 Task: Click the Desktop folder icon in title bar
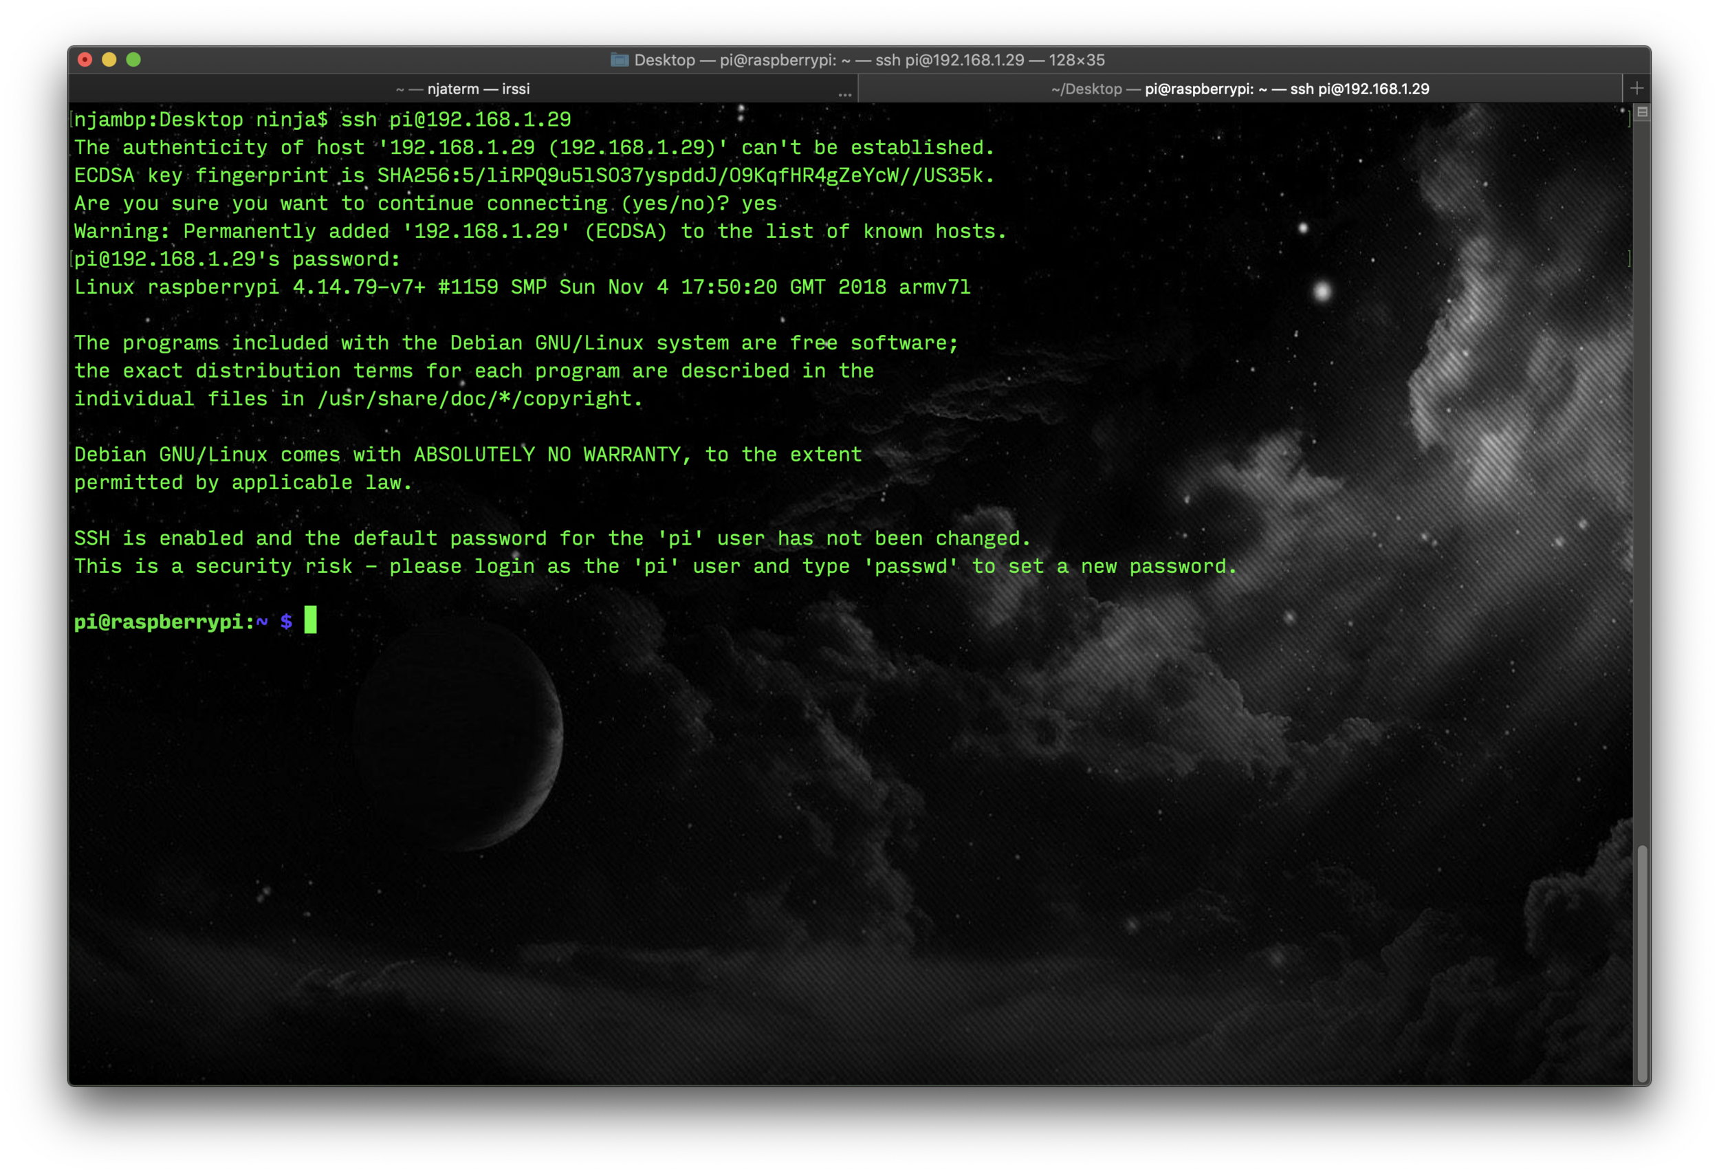(x=619, y=60)
